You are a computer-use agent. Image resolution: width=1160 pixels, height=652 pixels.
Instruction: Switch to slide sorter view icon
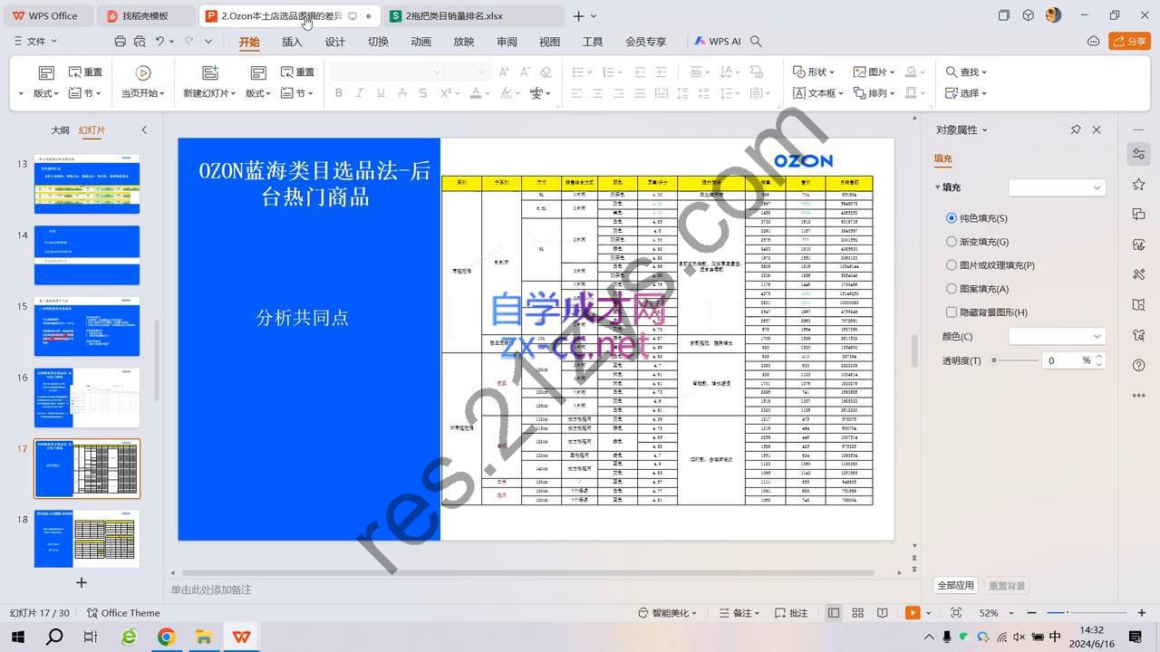click(x=857, y=613)
